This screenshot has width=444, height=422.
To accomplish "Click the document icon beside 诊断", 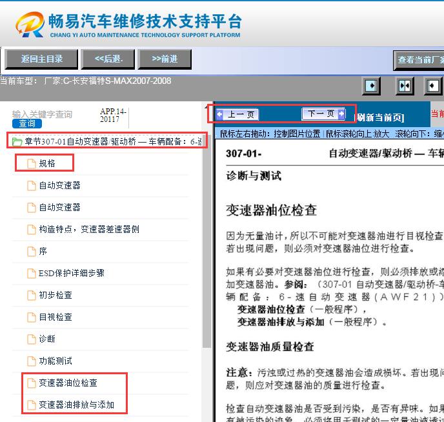I will (x=32, y=339).
